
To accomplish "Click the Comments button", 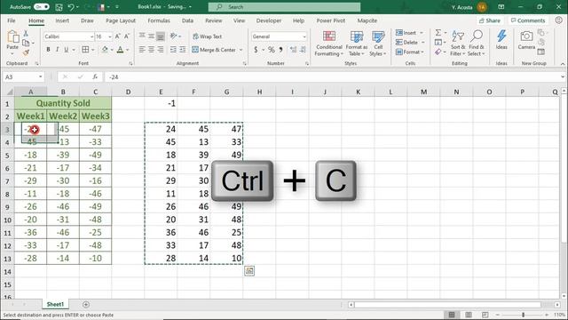I will (x=528, y=20).
